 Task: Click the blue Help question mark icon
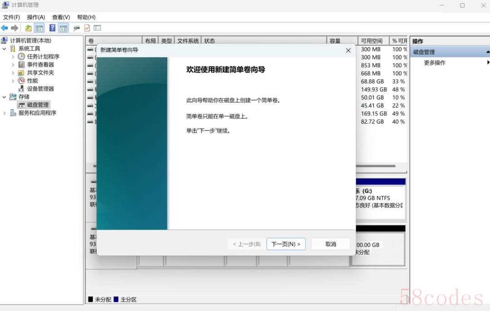[52, 28]
